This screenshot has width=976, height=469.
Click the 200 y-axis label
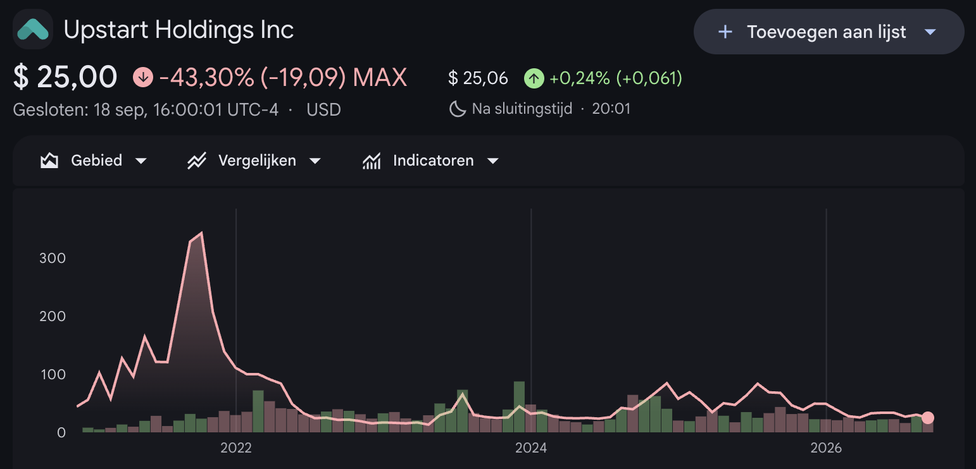click(x=53, y=316)
